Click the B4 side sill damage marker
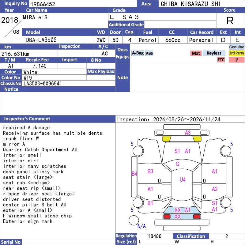 point(134,174)
